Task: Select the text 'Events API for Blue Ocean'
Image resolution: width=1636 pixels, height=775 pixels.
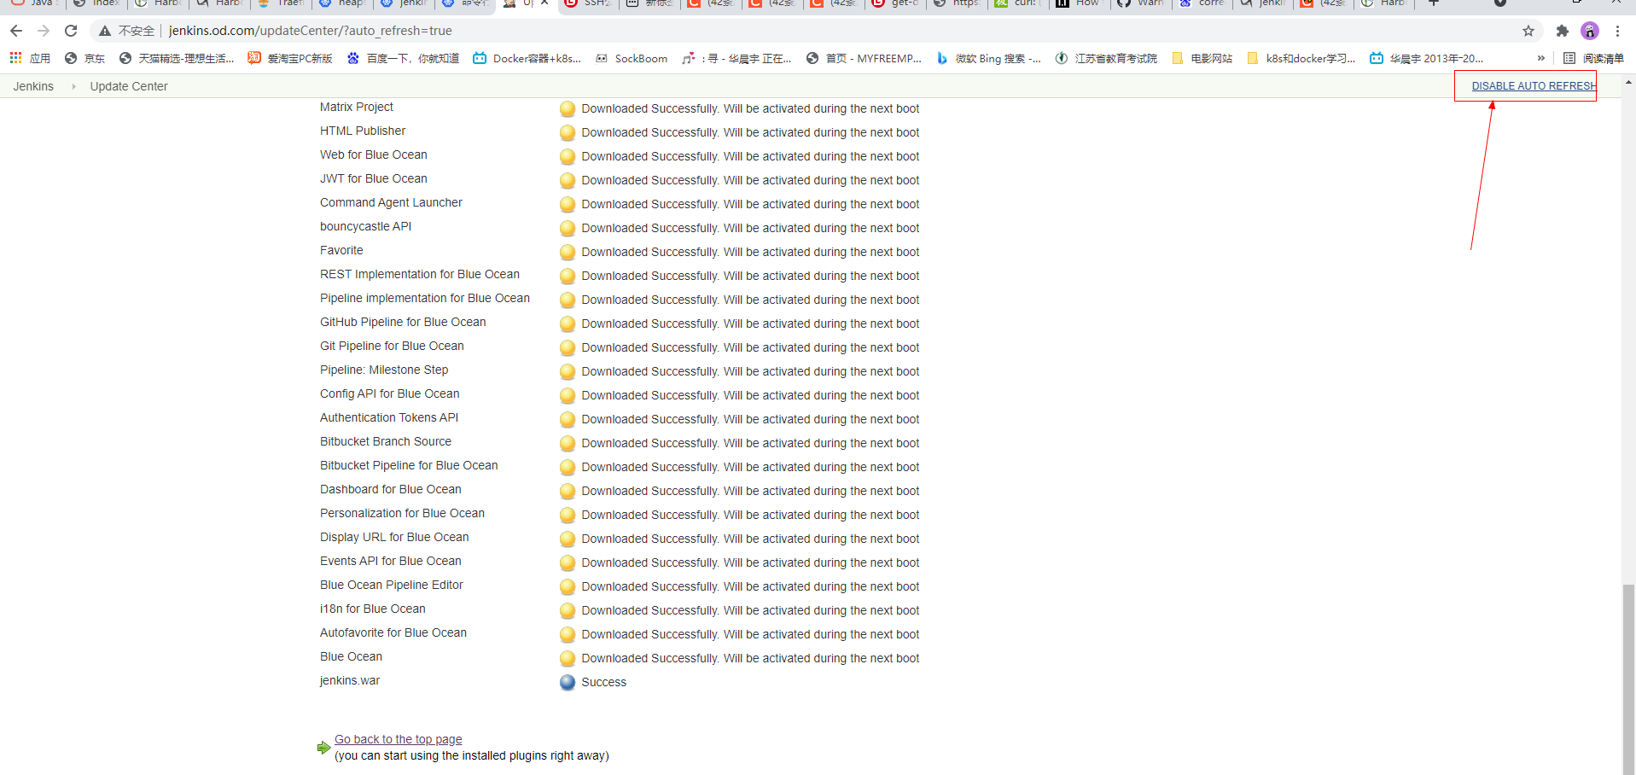Action: pyautogui.click(x=390, y=561)
